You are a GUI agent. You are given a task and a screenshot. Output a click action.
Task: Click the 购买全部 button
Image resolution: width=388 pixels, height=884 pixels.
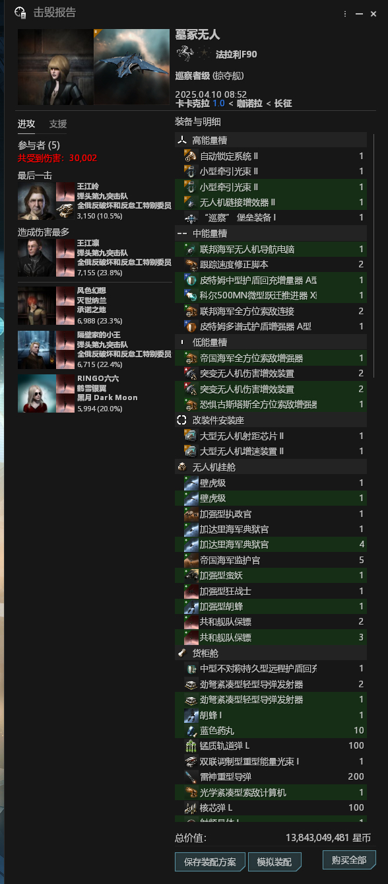[x=349, y=860]
